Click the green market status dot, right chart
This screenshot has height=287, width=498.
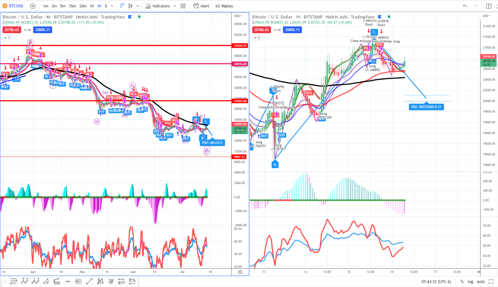389,17
